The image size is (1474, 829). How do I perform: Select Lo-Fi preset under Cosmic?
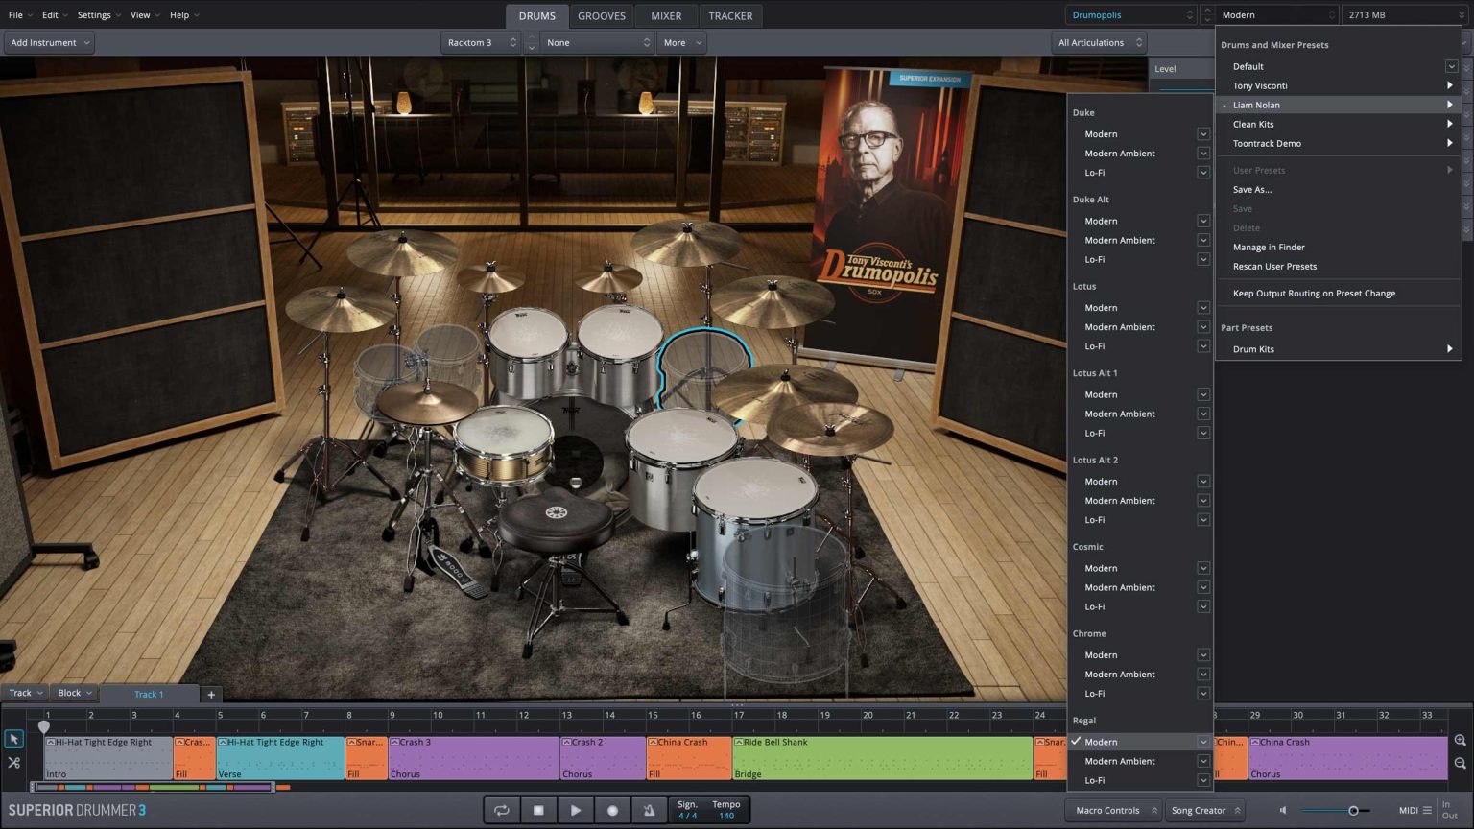1094,606
